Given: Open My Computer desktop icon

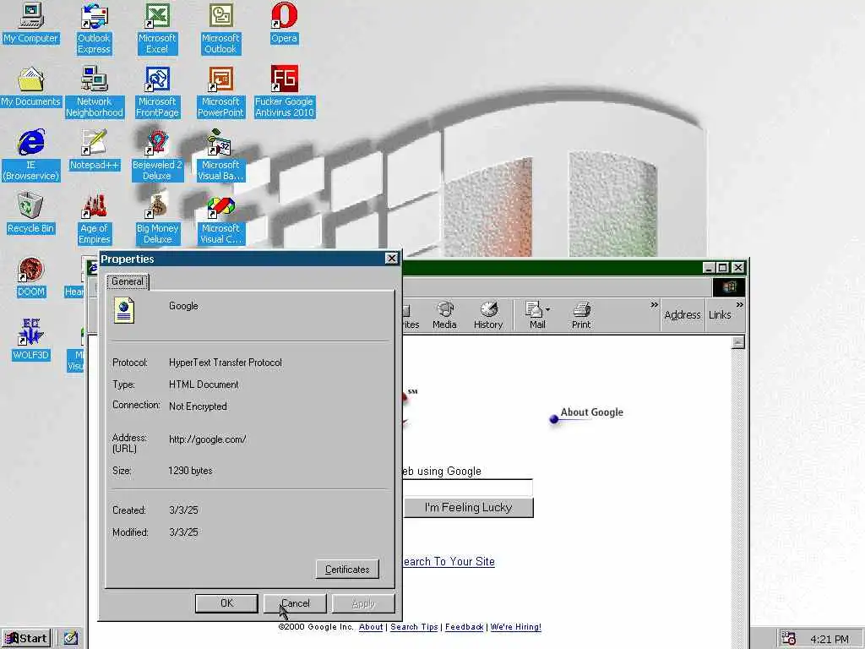Looking at the screenshot, I should pyautogui.click(x=31, y=23).
